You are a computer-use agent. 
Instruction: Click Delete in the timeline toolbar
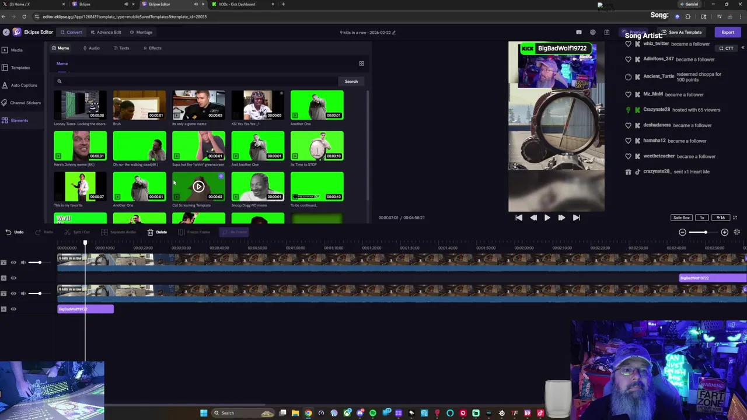tap(157, 232)
